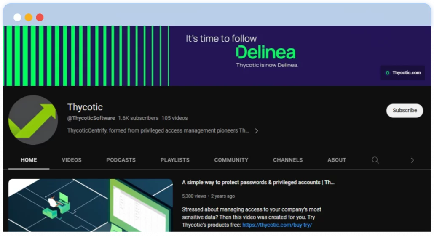Follow the thycotic.com/buy-try link

(x=277, y=225)
